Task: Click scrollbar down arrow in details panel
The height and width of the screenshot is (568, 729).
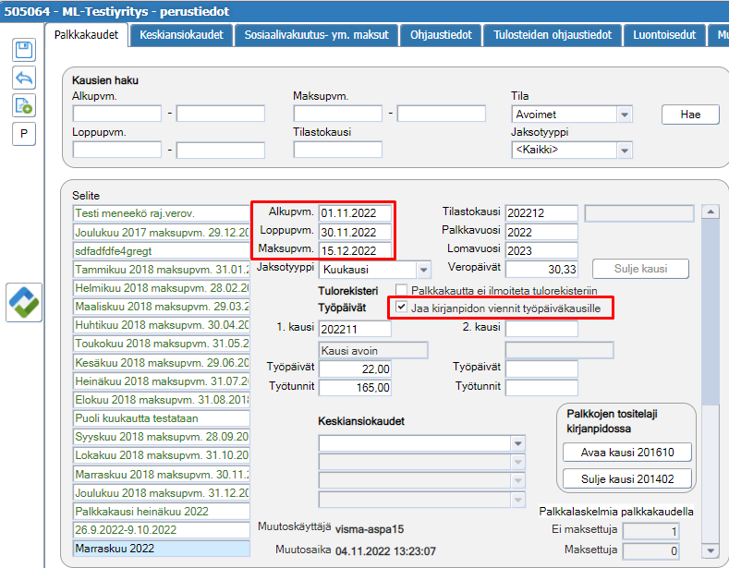Action: click(711, 550)
